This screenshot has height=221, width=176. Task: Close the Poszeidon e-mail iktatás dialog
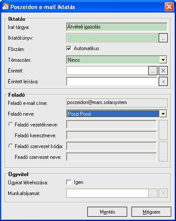(x=169, y=7)
